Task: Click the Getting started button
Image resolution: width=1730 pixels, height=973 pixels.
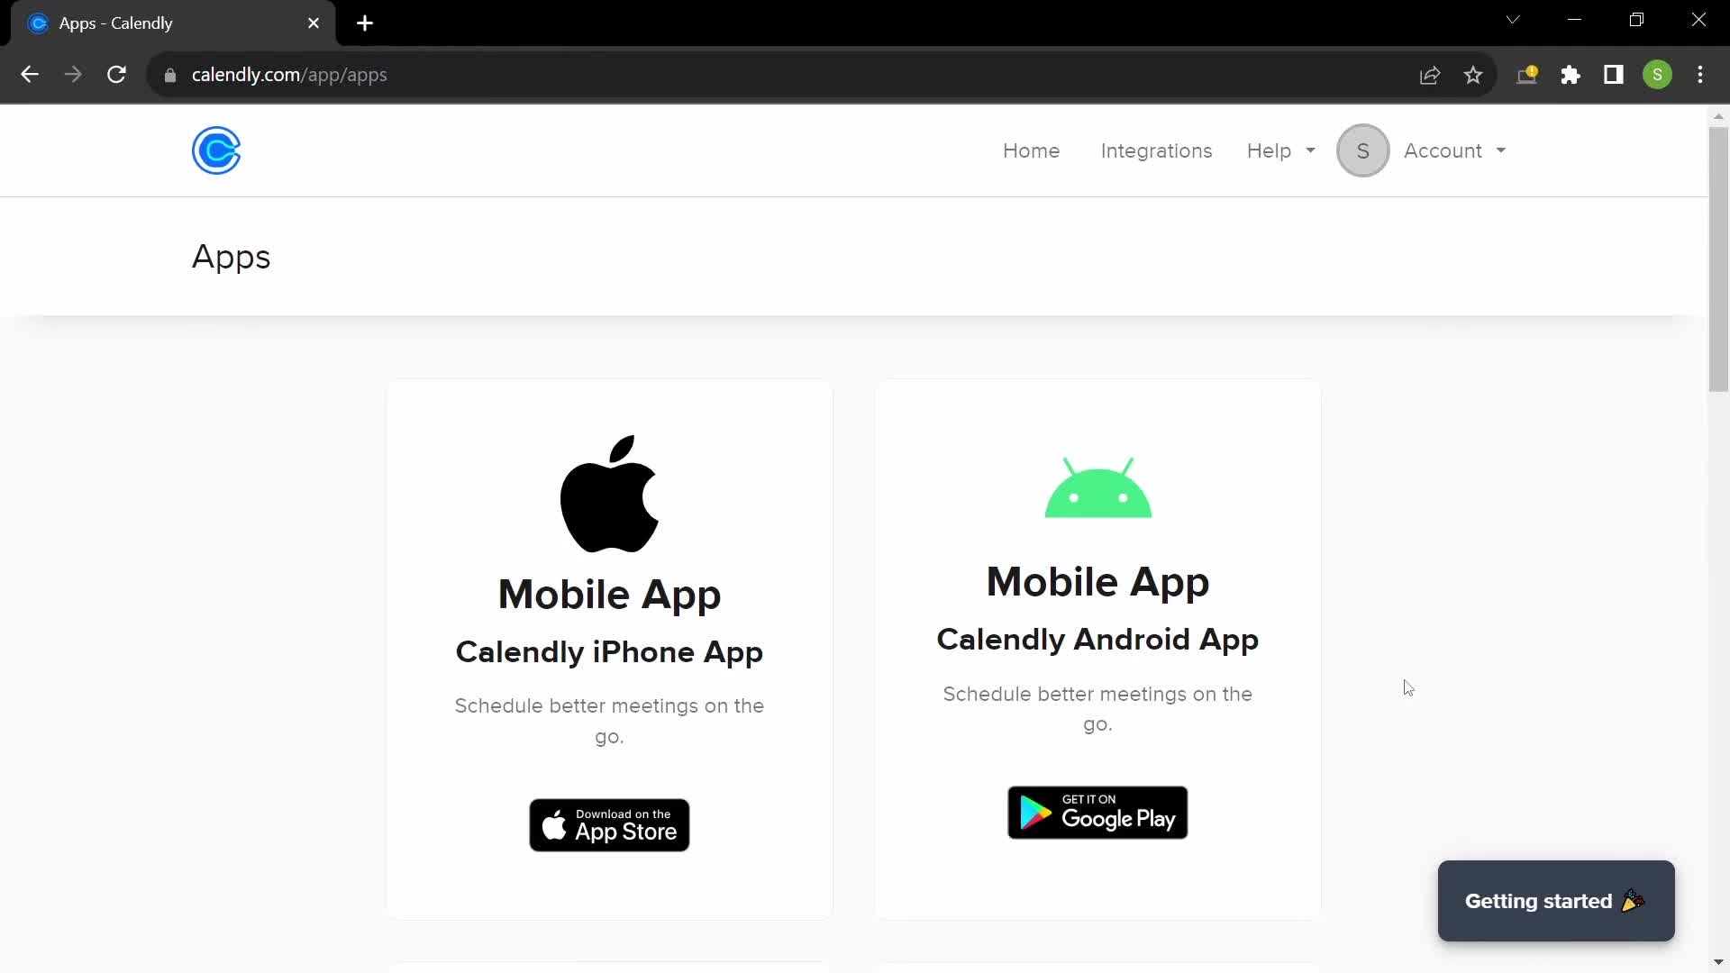Action: click(x=1556, y=901)
